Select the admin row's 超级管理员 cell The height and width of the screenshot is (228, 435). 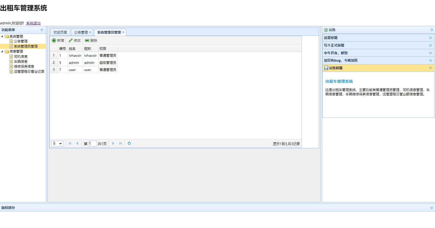[108, 63]
